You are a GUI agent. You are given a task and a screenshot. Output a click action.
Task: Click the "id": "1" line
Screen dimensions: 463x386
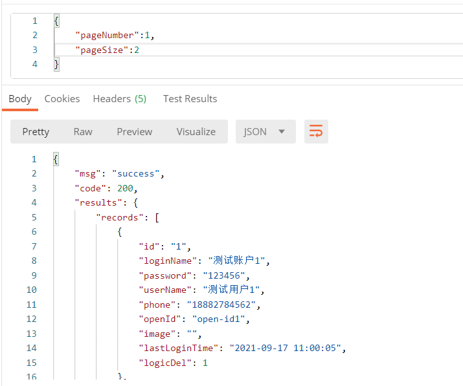tap(164, 246)
